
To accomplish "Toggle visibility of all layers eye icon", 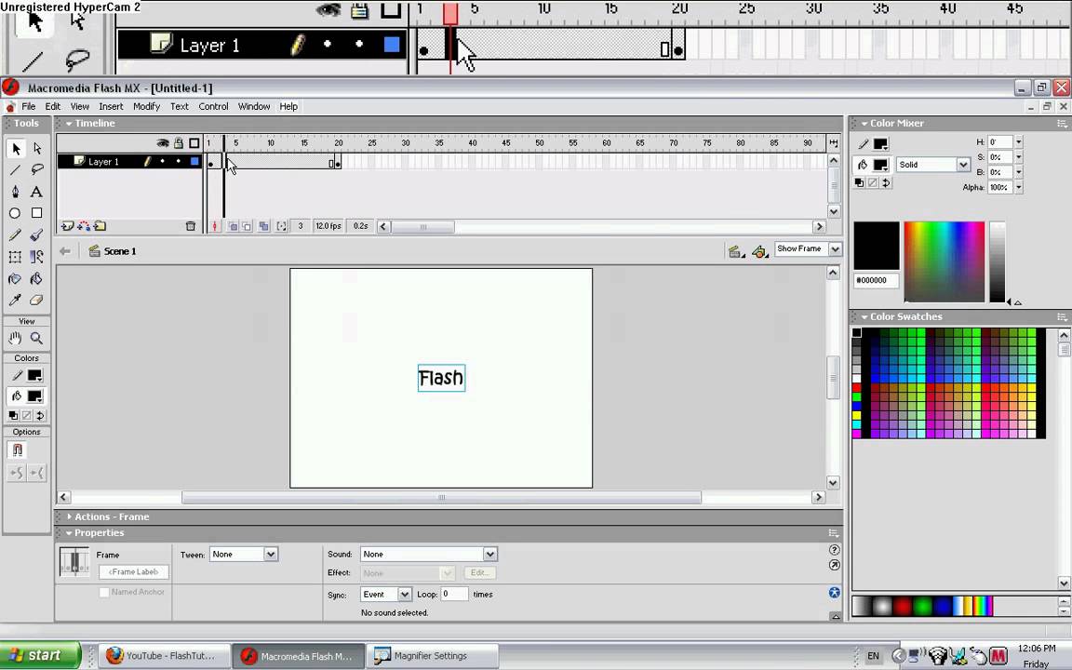I will point(163,143).
